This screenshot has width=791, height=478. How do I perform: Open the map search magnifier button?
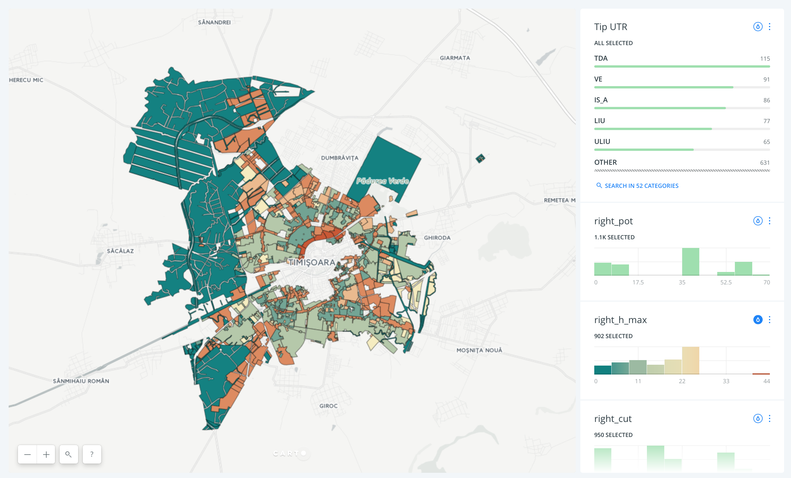(68, 454)
